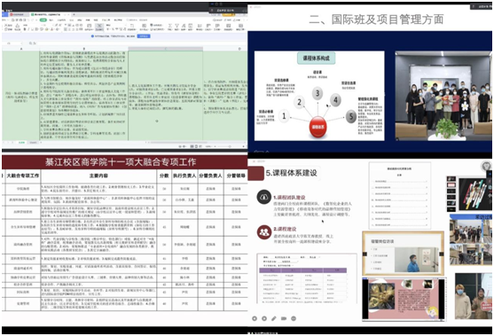
Task: Click the blue button in the notification bar
Action: [x=144, y=36]
